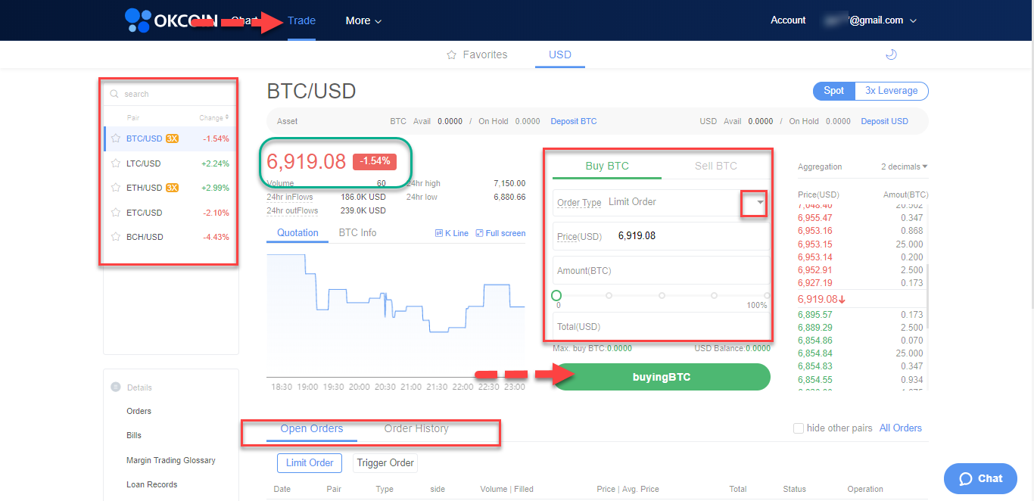This screenshot has width=1034, height=501.
Task: Open Orders in Details sidebar
Action: [139, 411]
